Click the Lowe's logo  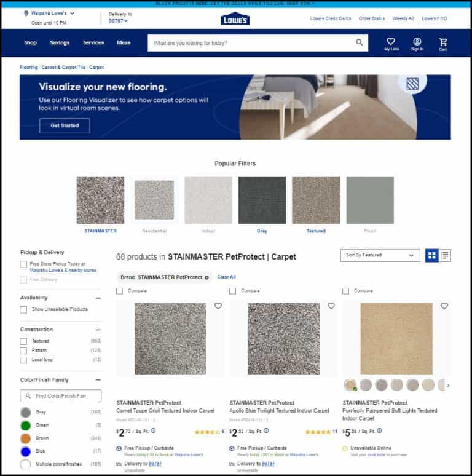tap(235, 19)
